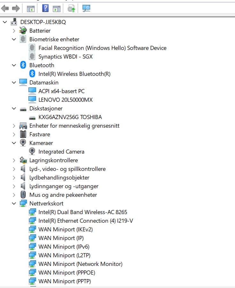
Task: Click the DESKTOP-JJE5KBQ label
Action: click(x=43, y=22)
